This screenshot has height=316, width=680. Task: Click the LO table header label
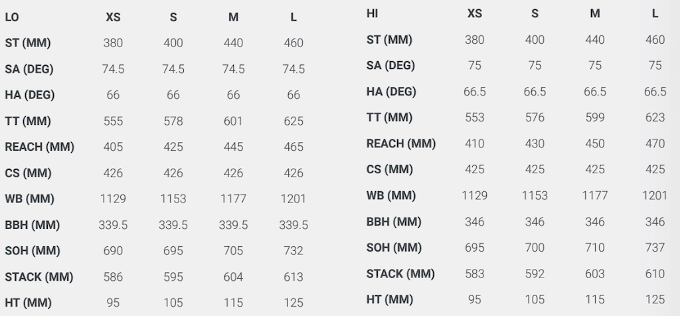tap(12, 17)
